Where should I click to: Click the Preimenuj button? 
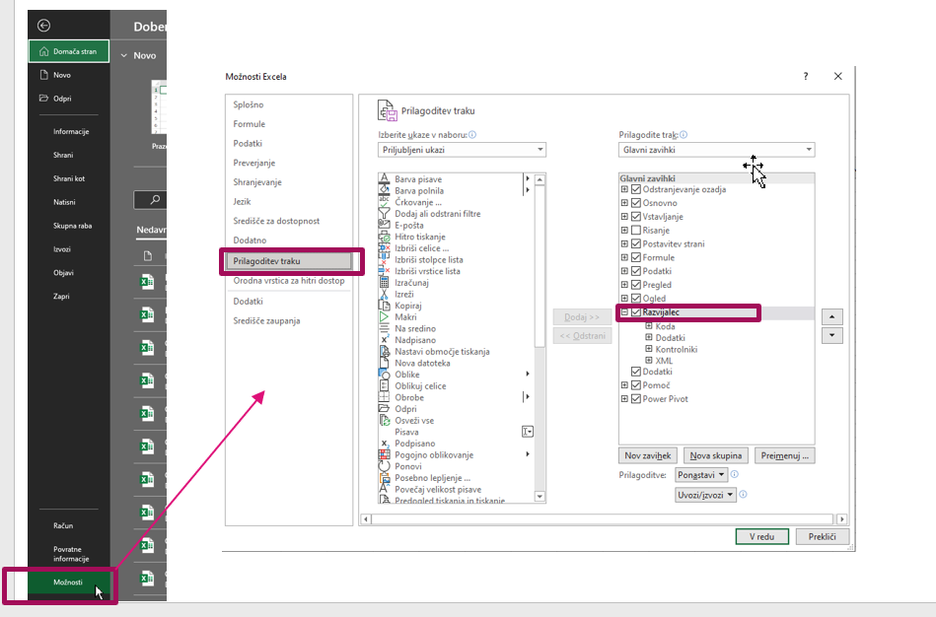[x=784, y=456]
